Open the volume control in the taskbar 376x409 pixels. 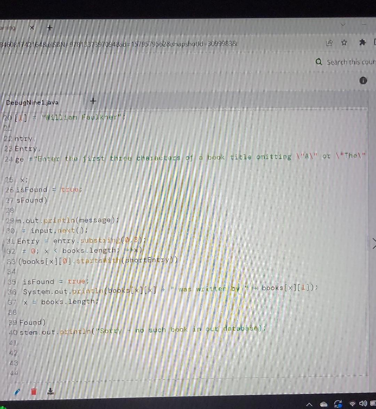tap(363, 403)
